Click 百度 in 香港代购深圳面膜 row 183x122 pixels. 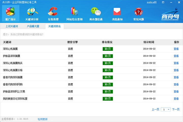click(70, 77)
